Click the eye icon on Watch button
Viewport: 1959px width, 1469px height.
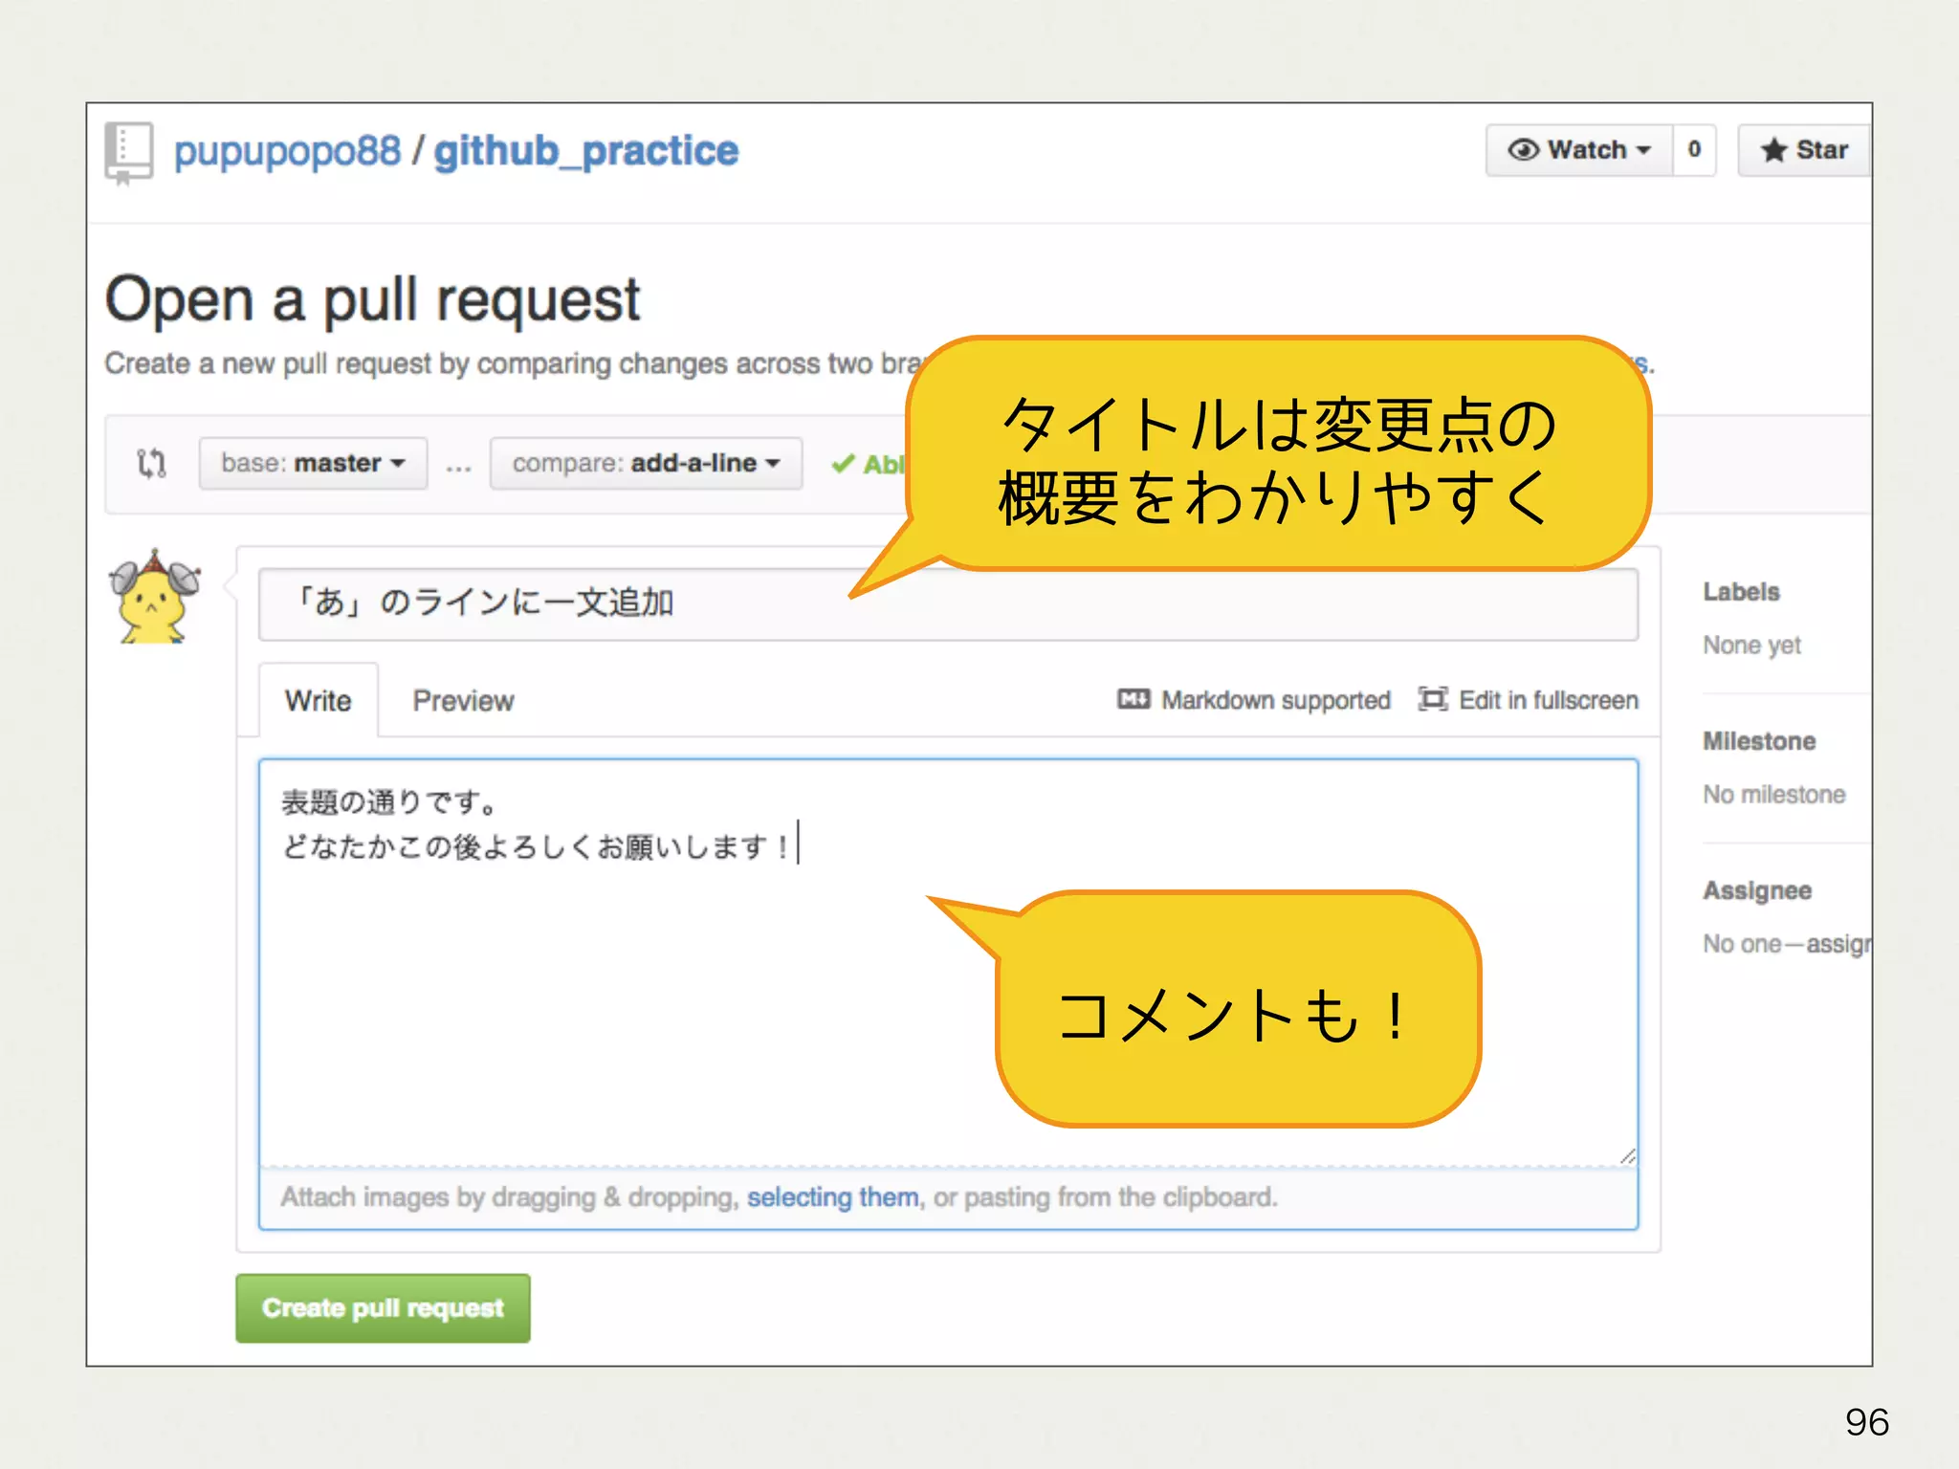click(x=1523, y=150)
